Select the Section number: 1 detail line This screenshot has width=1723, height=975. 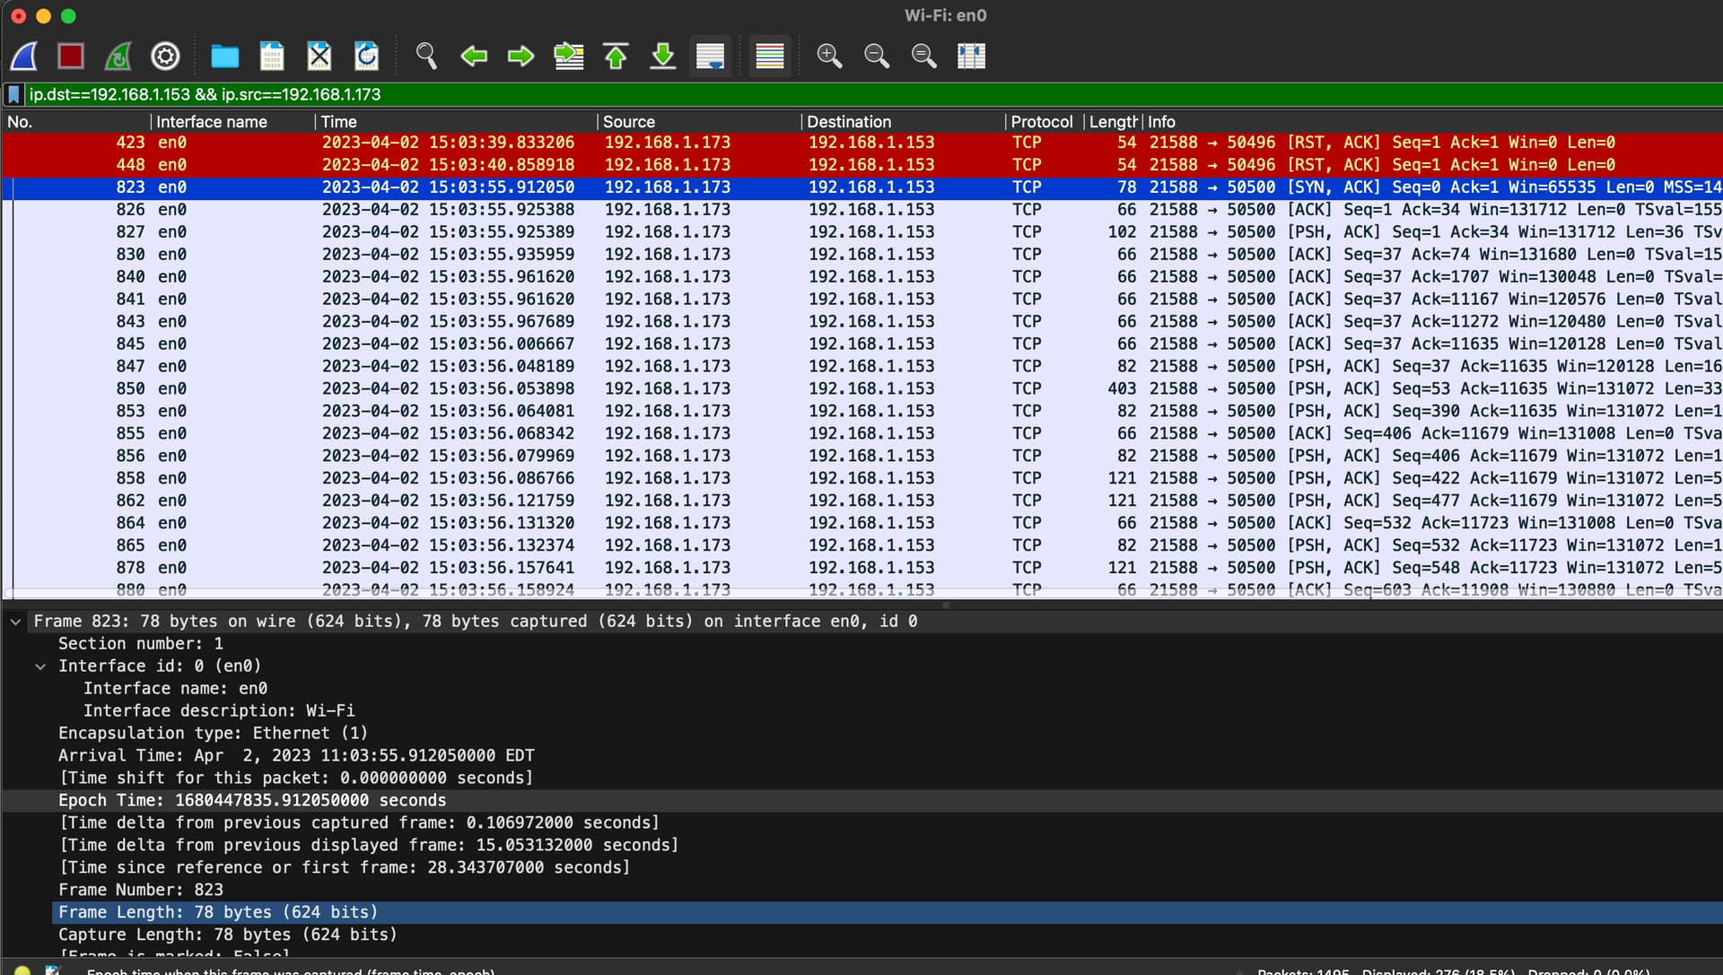pyautogui.click(x=141, y=644)
